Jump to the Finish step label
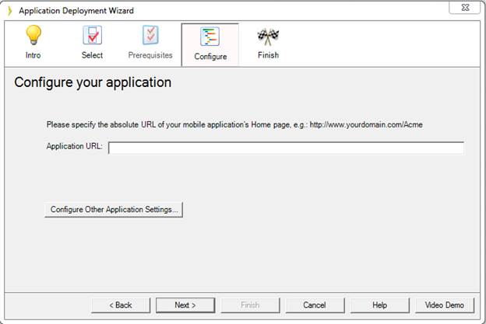Screen dimensions: 486x324 point(268,55)
